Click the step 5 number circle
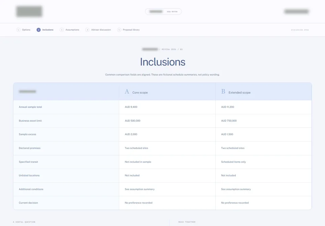 [x=119, y=30]
